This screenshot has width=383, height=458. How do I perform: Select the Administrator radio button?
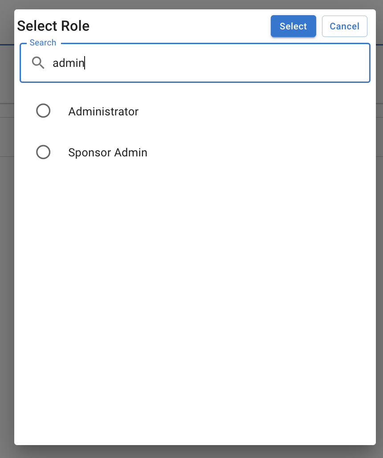pos(43,111)
